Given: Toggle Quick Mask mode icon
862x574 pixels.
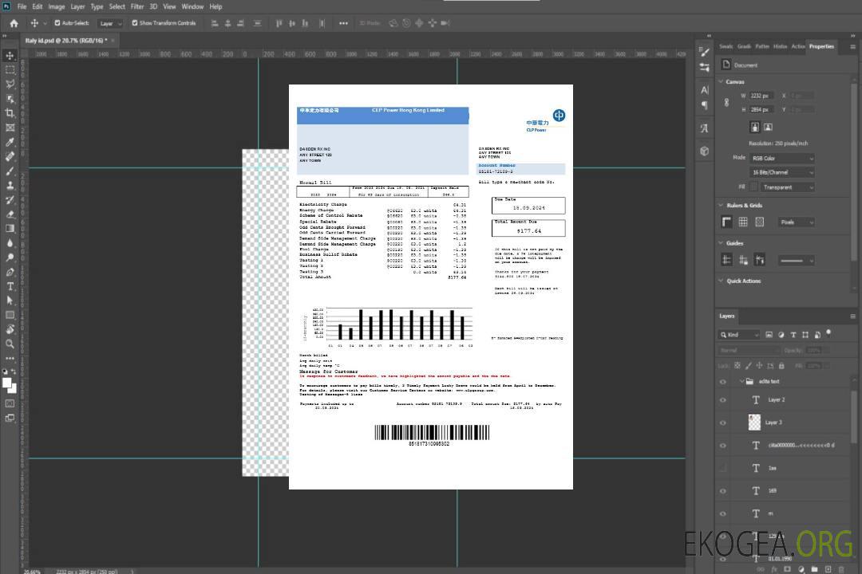Looking at the screenshot, I should [x=10, y=403].
